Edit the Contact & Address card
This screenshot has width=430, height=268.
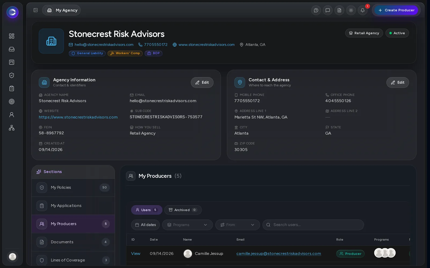[x=398, y=83]
